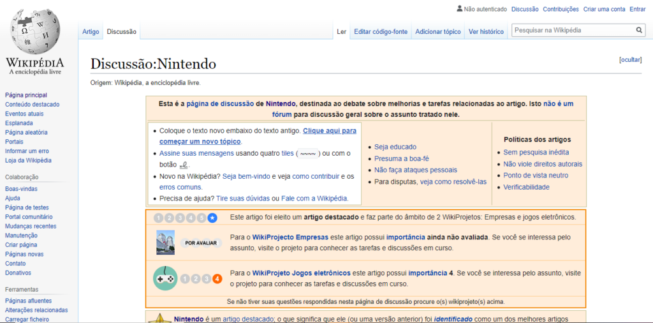Viewport: 653px width, 323px height.
Task: Click the Wikipedia globe logo
Action: point(35,32)
